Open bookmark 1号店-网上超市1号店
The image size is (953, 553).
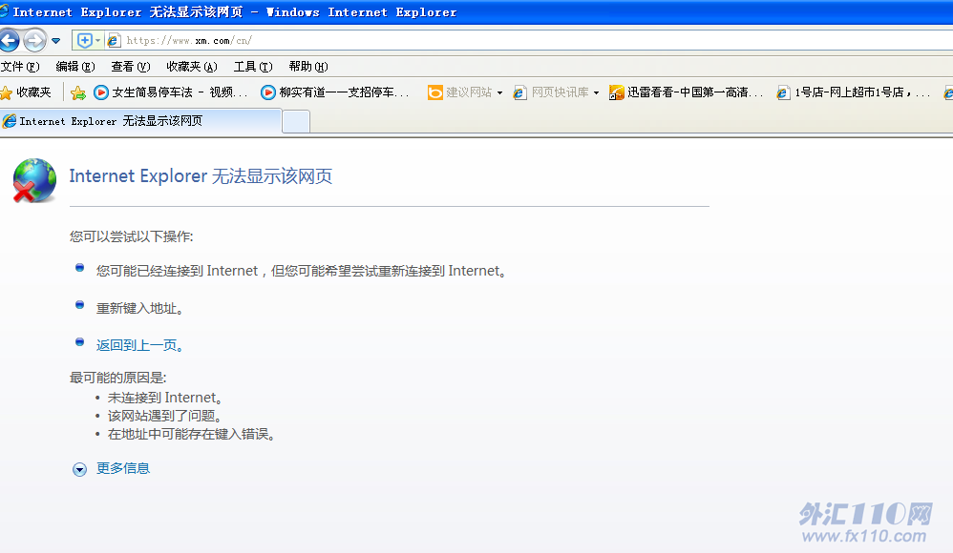pos(854,92)
